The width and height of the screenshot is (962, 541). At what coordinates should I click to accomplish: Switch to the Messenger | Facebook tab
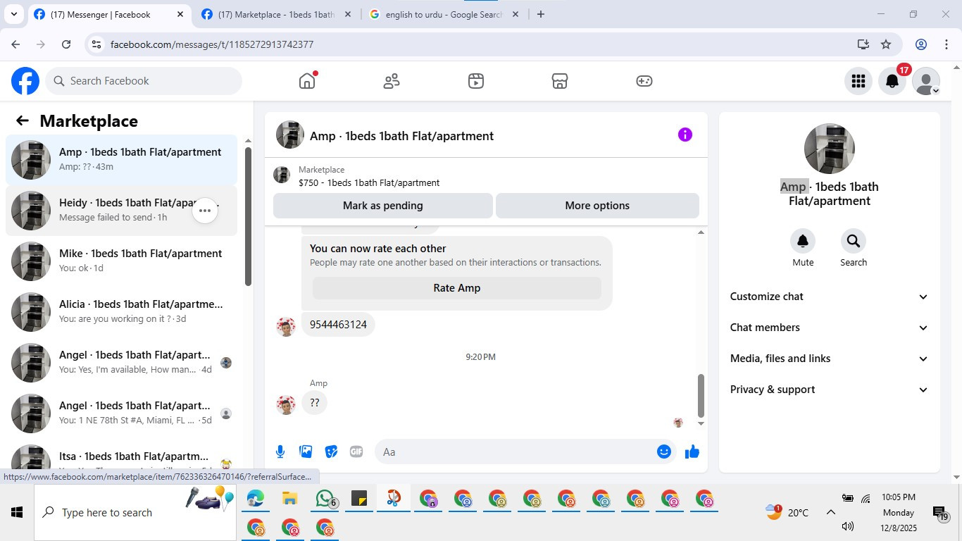(109, 14)
